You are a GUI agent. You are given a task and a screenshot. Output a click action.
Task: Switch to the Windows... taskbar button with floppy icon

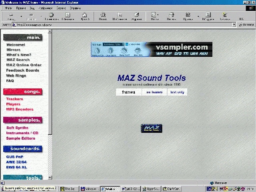coord(90,189)
